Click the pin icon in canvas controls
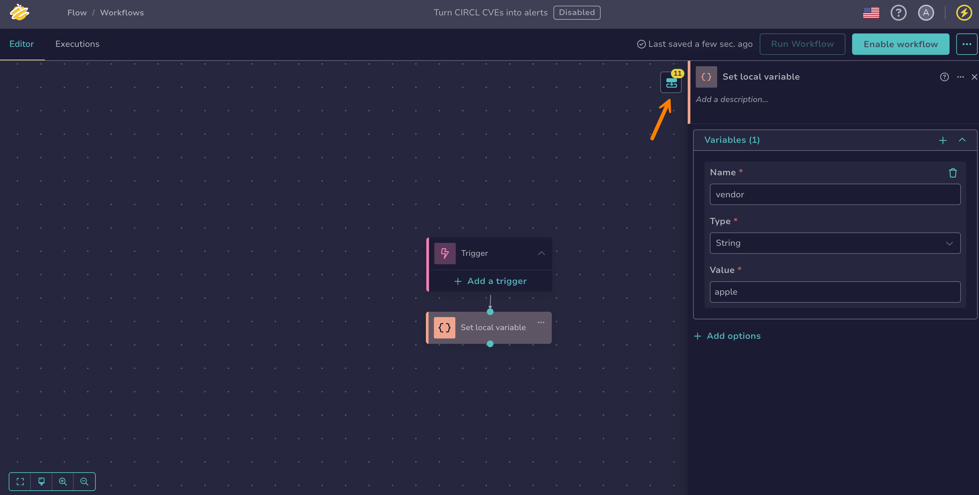 click(x=42, y=482)
